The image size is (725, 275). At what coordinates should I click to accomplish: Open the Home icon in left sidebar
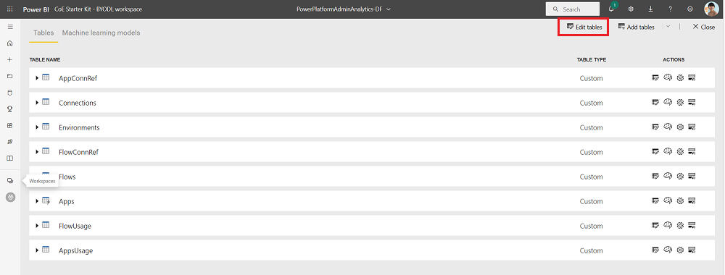point(9,43)
